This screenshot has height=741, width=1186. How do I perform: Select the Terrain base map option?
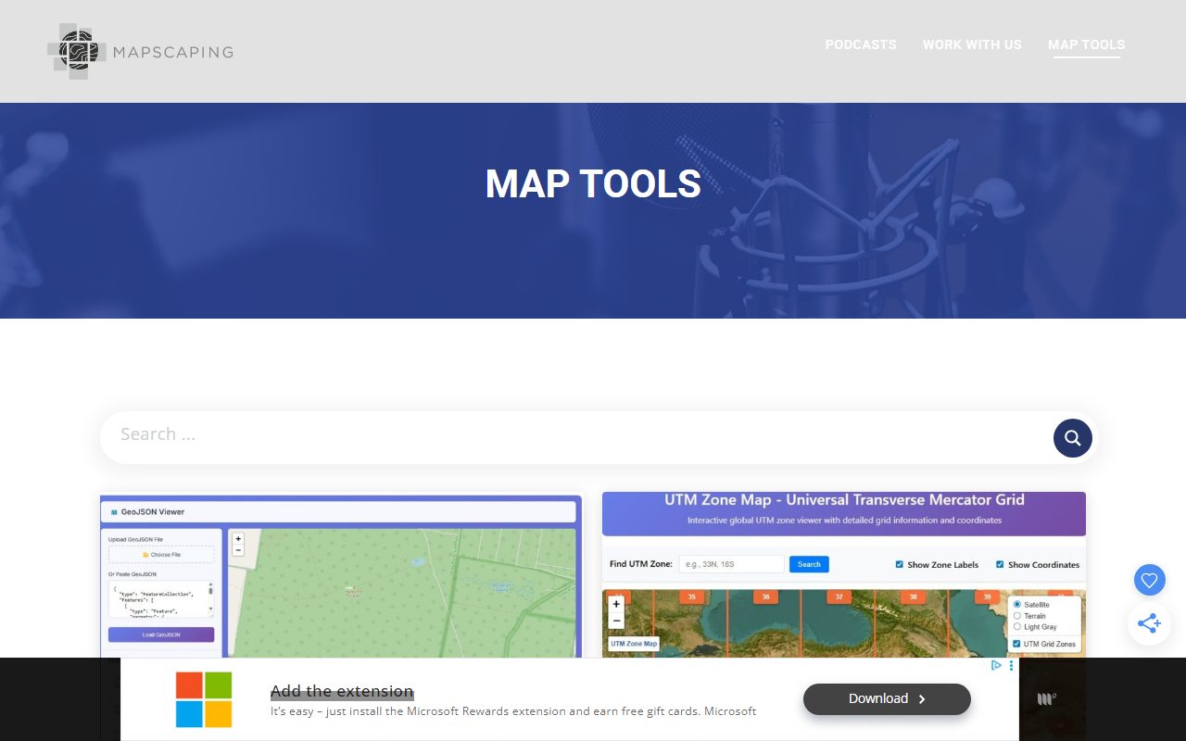(1016, 615)
